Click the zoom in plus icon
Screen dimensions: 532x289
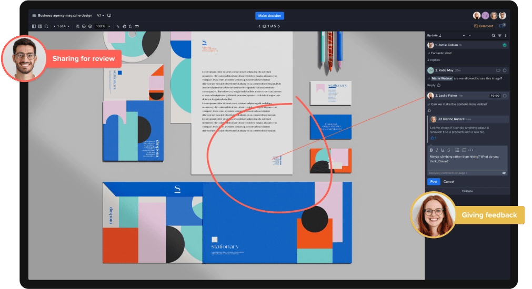click(90, 26)
